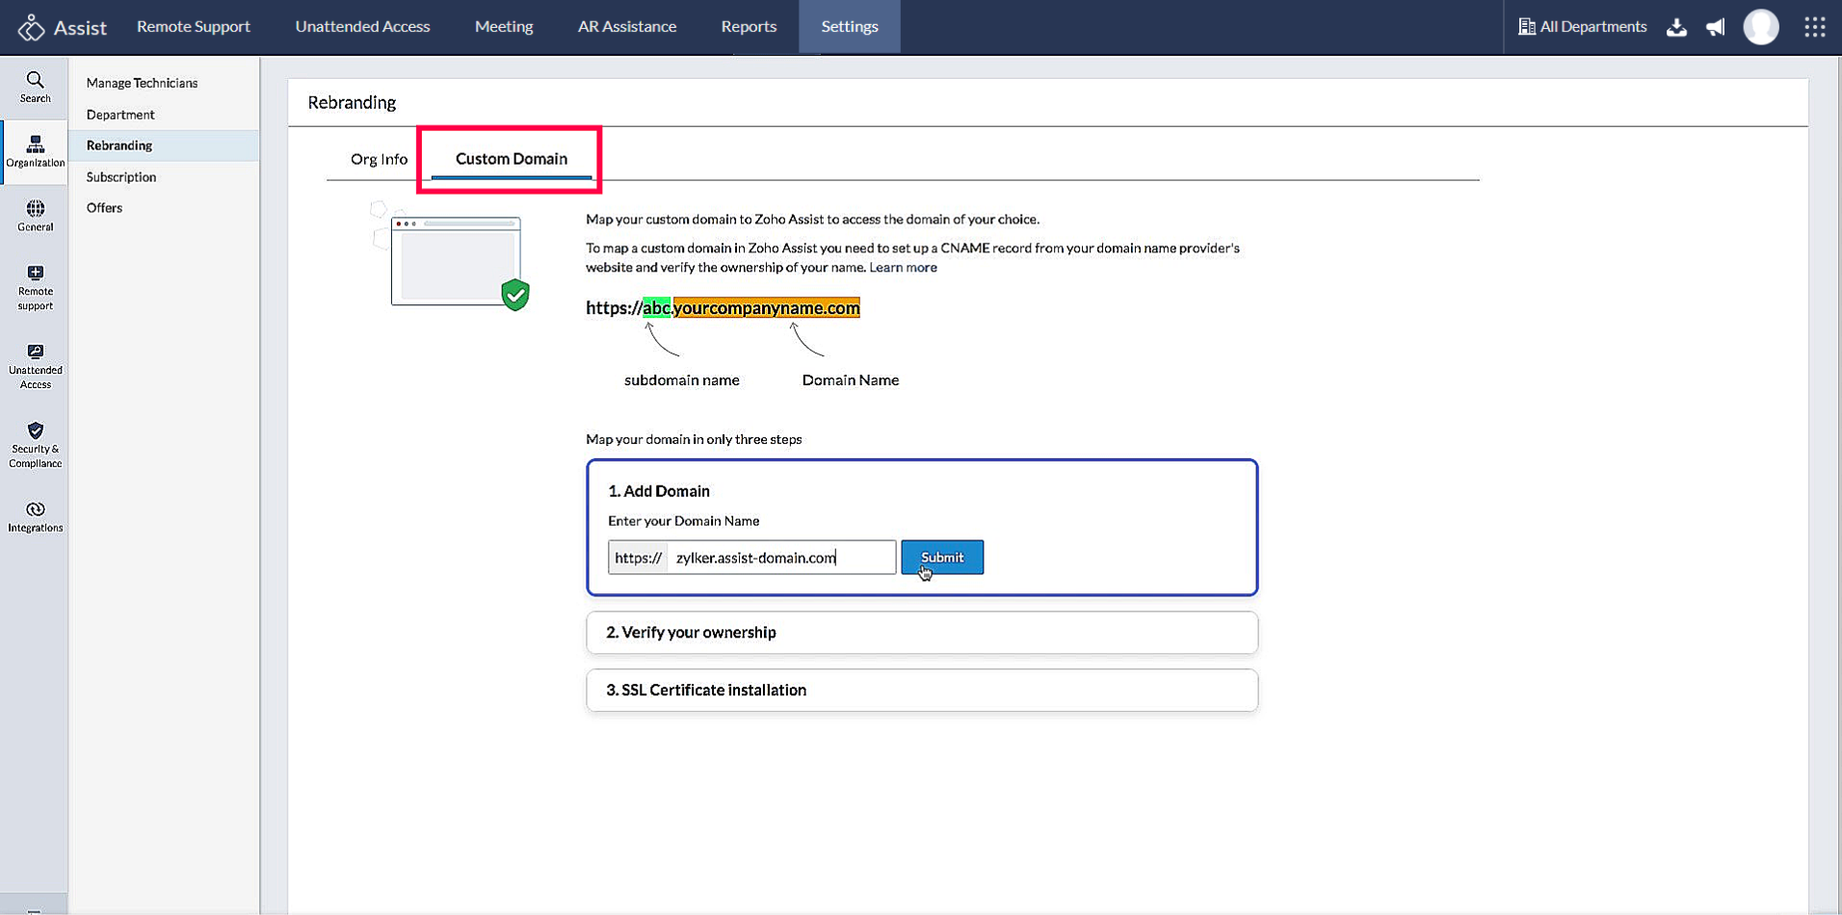The width and height of the screenshot is (1842, 915).
Task: Open announcements via the megaphone icon
Action: coord(1716,27)
